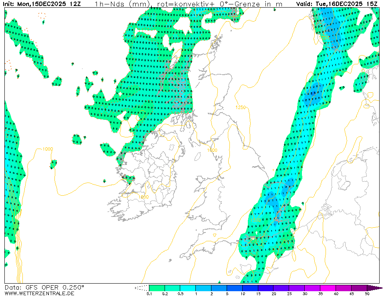Click the 1250 contour label on the map

[x=241, y=107]
